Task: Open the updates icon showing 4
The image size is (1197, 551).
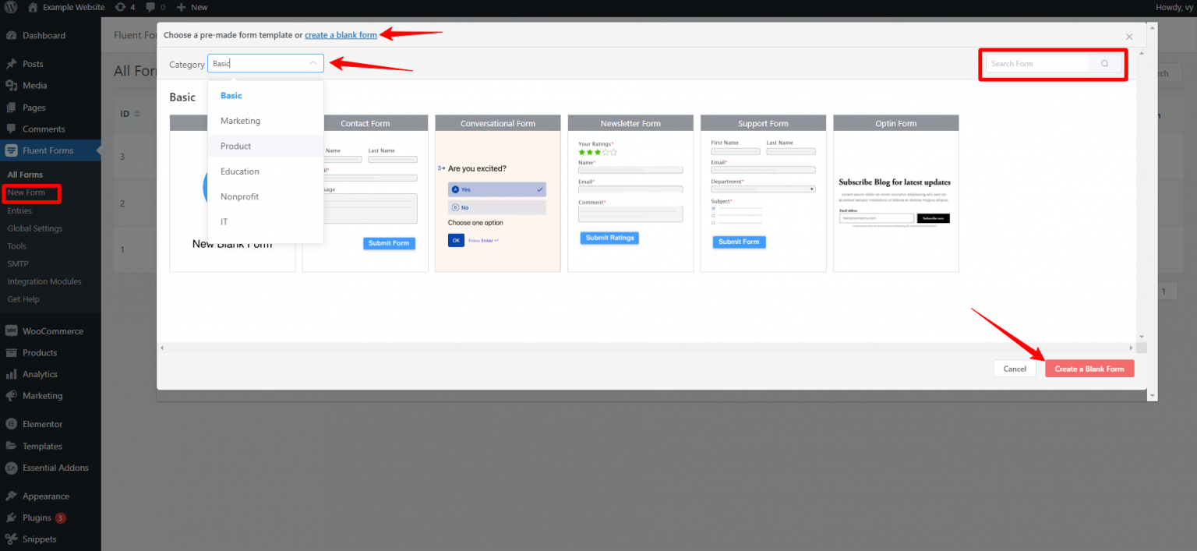Action: 120,7
